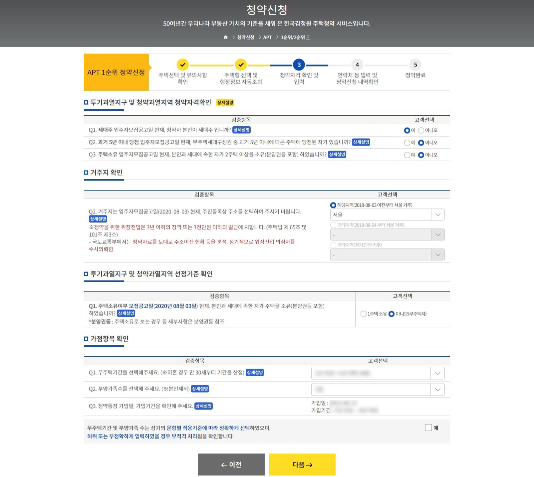Screen dimensions: 534x477
Task: Open 상세설명 for 과거 5년 이내 당첨 question
Action: (x=361, y=142)
